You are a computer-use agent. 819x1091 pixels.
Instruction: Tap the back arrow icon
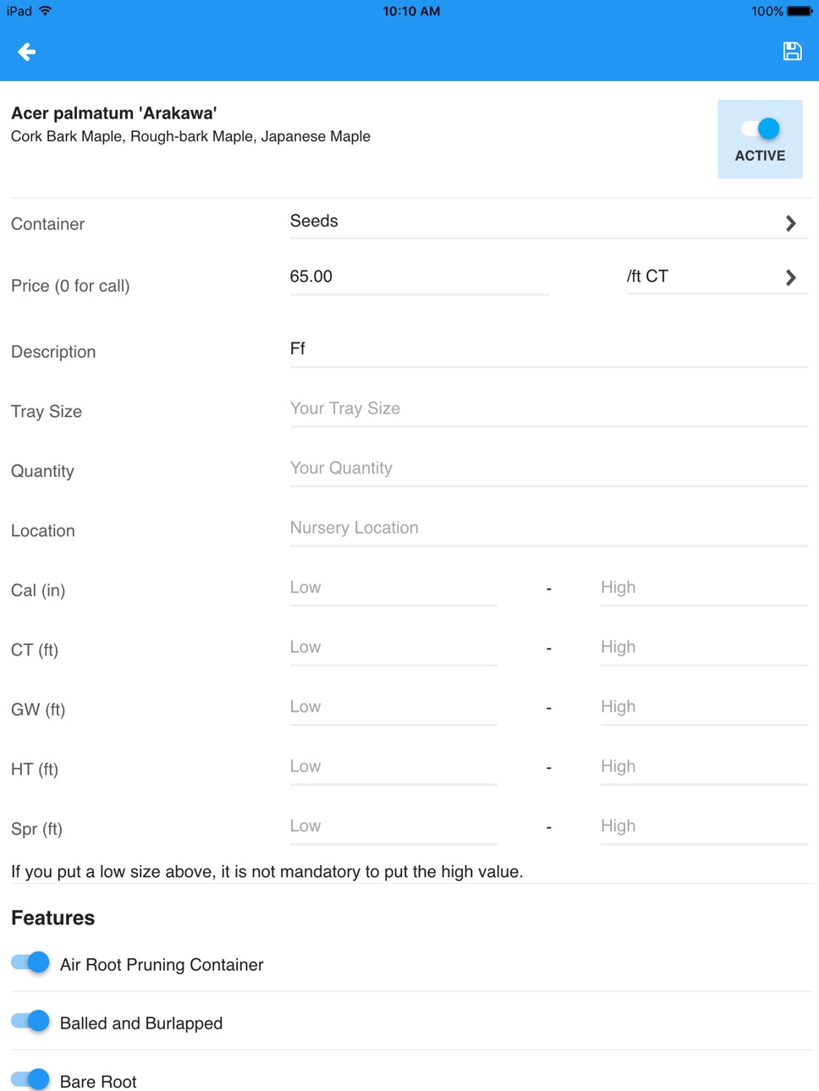[x=27, y=52]
